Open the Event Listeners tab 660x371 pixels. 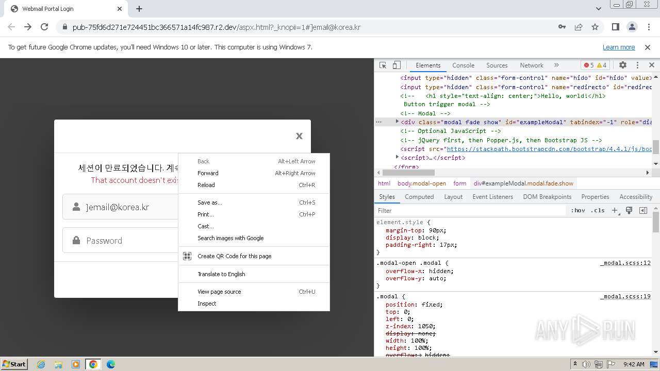point(493,197)
